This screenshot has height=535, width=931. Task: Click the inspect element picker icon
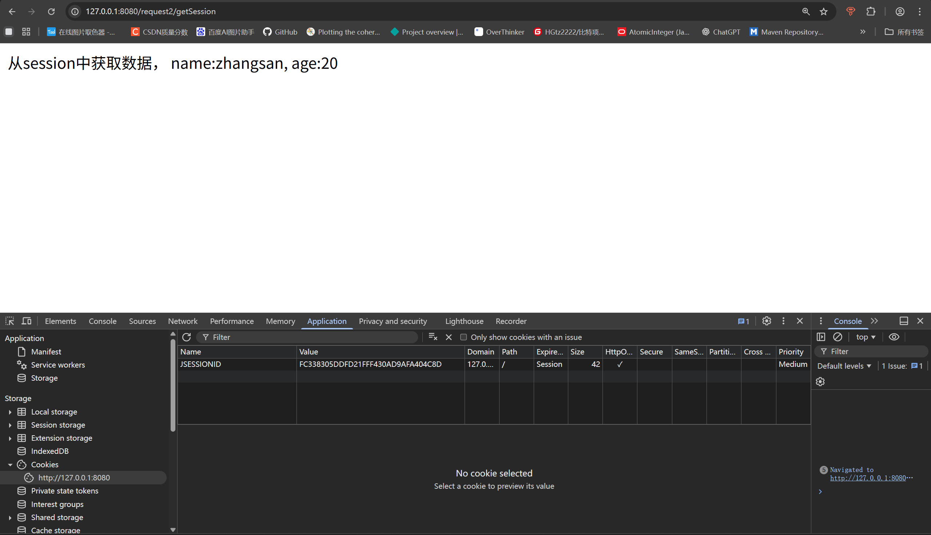click(9, 321)
